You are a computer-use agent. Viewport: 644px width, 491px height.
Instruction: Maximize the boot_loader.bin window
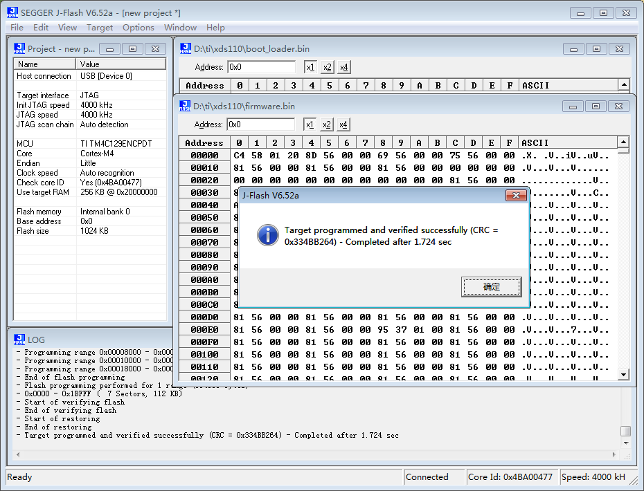point(596,49)
